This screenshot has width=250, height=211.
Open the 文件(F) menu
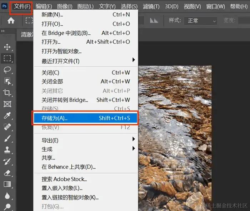tap(22, 6)
